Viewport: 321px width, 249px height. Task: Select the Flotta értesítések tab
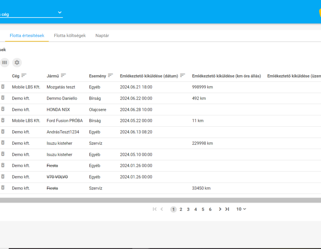[x=27, y=36]
